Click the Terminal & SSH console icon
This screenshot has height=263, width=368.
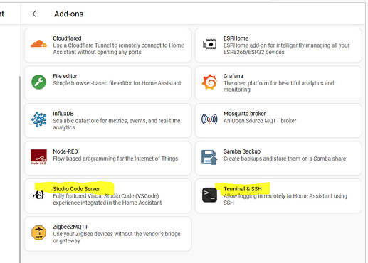coord(209,195)
